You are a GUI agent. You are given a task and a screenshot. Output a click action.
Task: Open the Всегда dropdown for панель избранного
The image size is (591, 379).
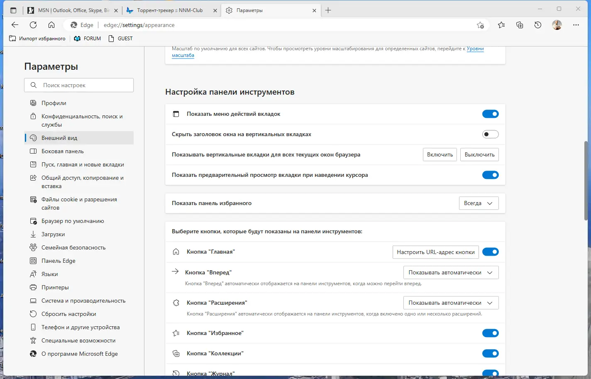pyautogui.click(x=479, y=203)
